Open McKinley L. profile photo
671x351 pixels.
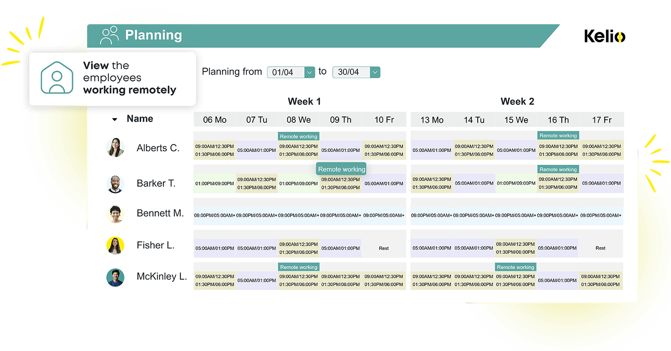115,277
